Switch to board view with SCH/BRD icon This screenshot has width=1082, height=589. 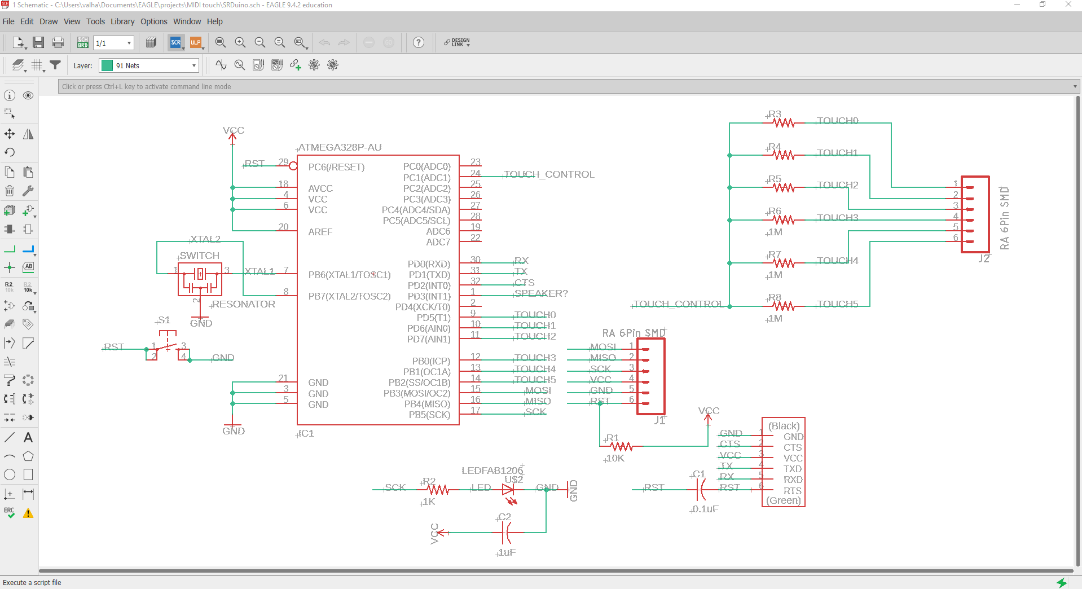(82, 42)
